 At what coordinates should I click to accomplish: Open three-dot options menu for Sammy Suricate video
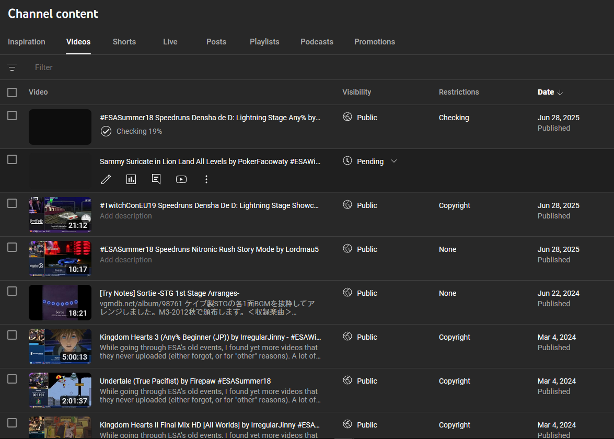(206, 179)
